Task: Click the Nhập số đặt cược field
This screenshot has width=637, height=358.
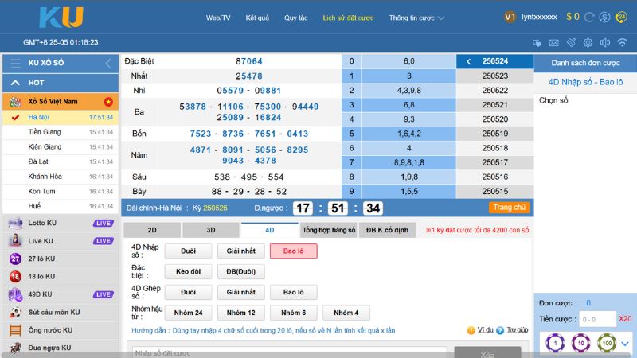Action: coord(289,352)
